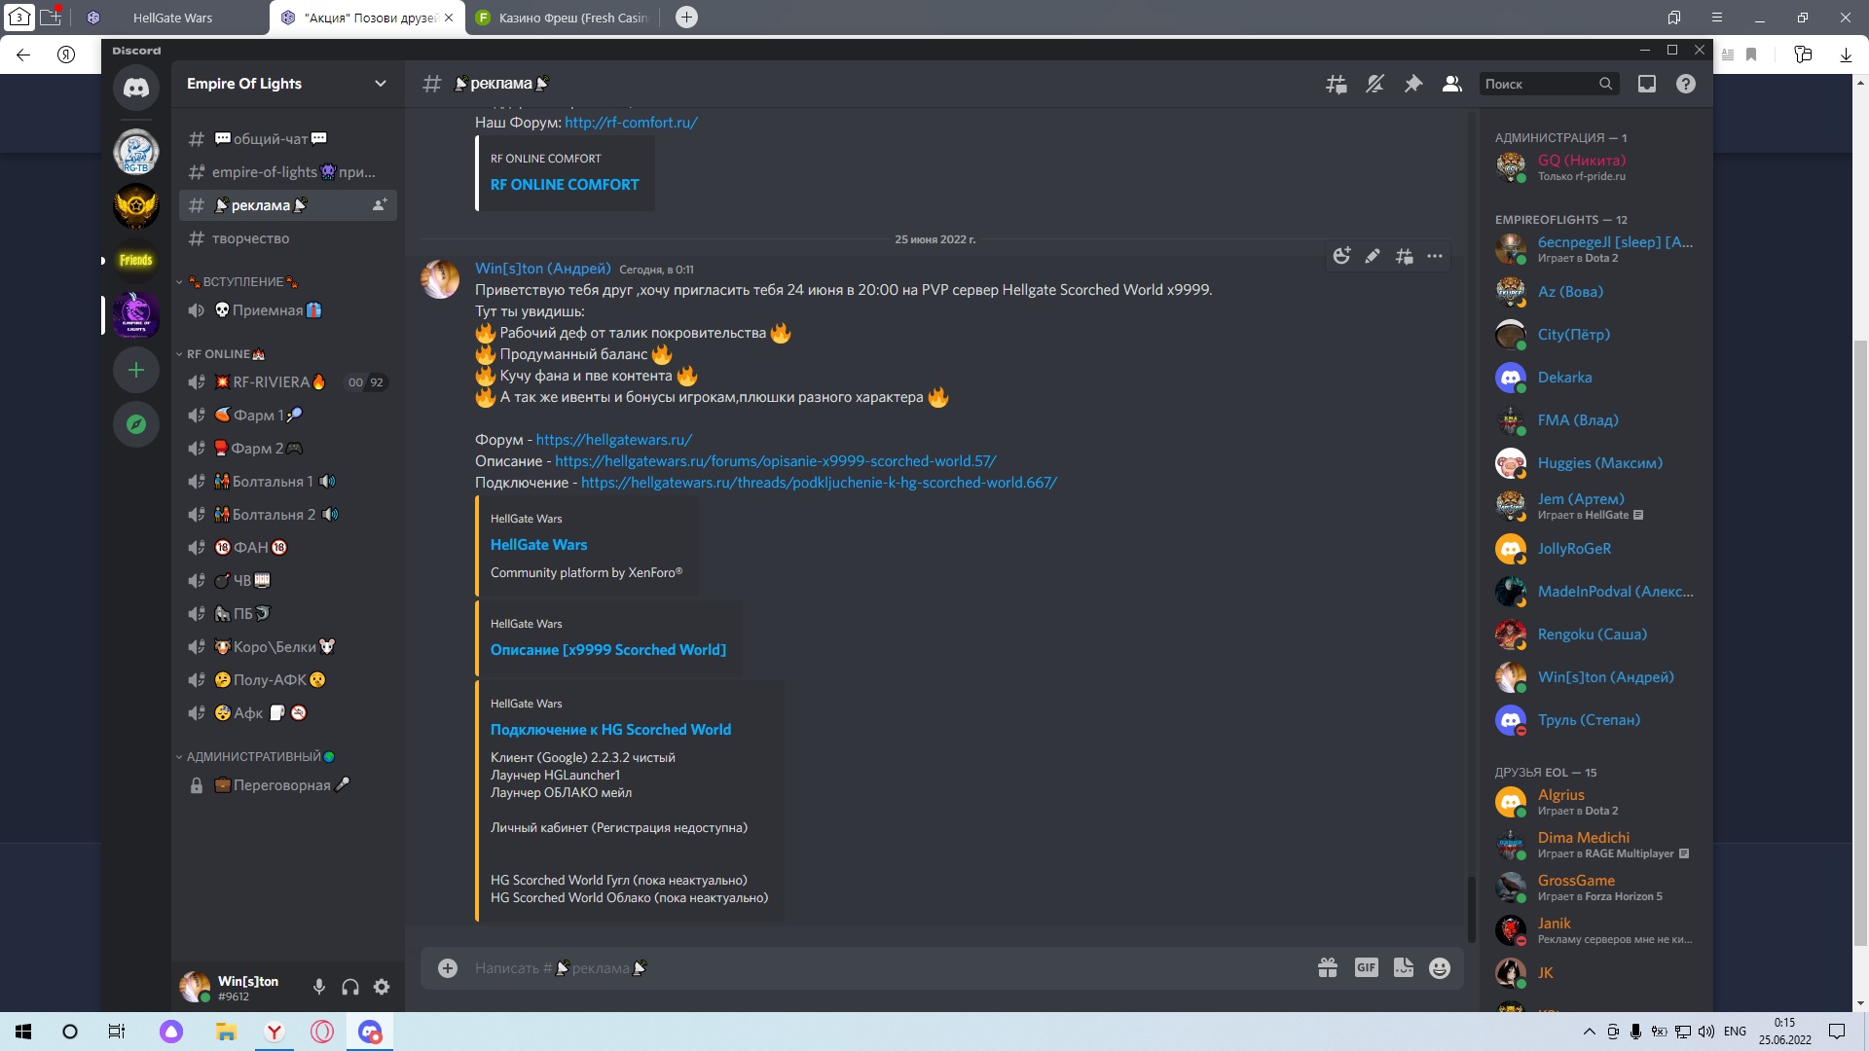Screen dimensions: 1869x1051
Task: Close the "Акция" Позови друзей tab
Action: [449, 18]
